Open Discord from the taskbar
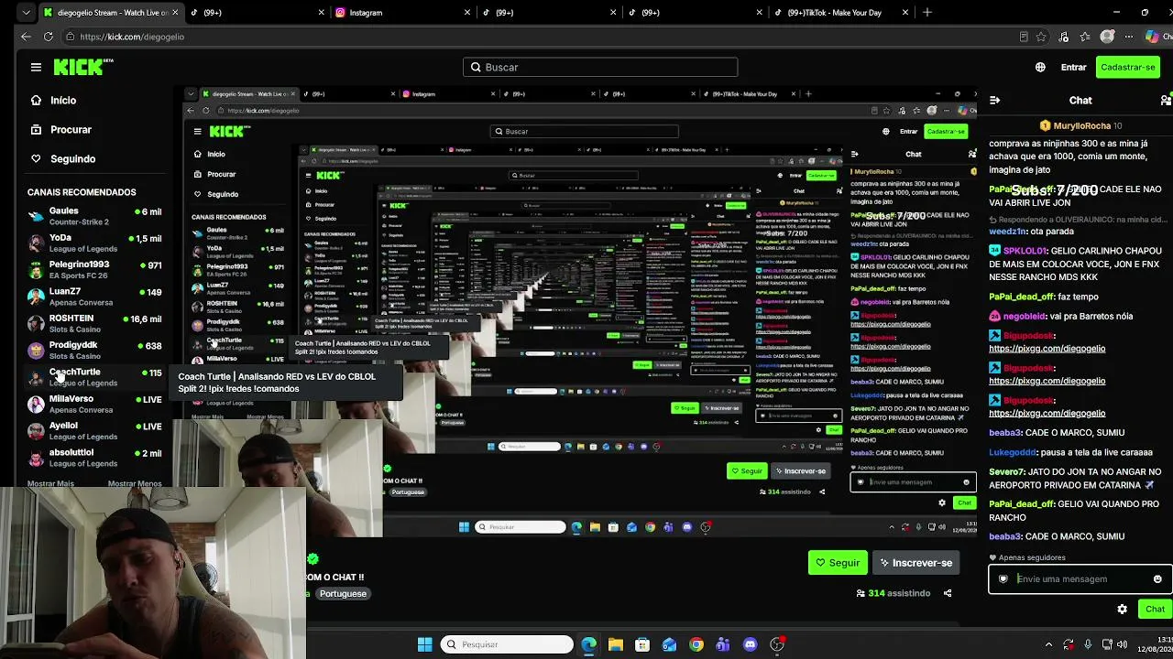Image resolution: width=1173 pixels, height=659 pixels. point(751,644)
